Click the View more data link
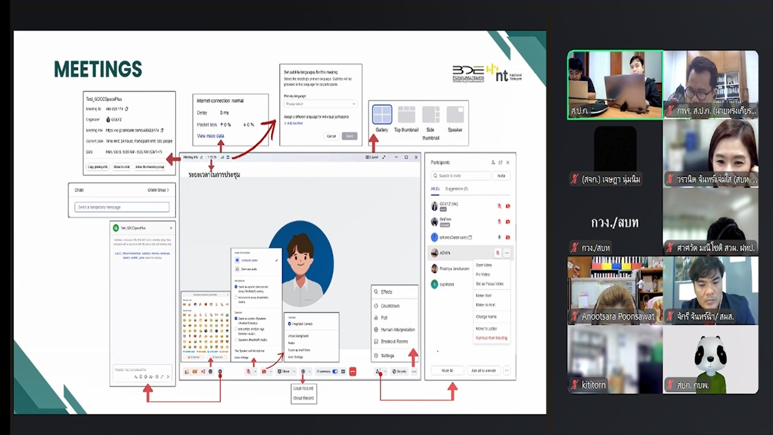The image size is (773, 435). [210, 136]
